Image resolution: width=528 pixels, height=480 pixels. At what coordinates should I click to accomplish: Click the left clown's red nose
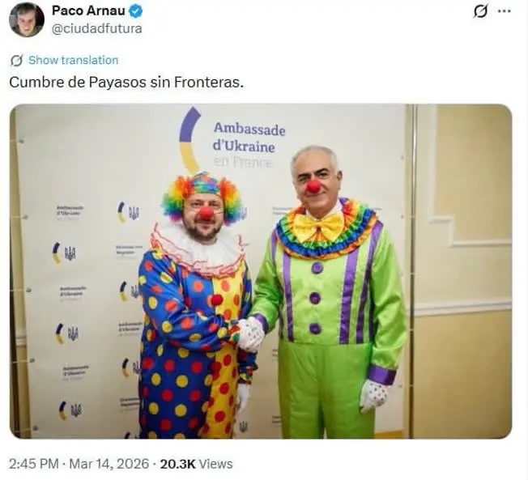tap(205, 214)
